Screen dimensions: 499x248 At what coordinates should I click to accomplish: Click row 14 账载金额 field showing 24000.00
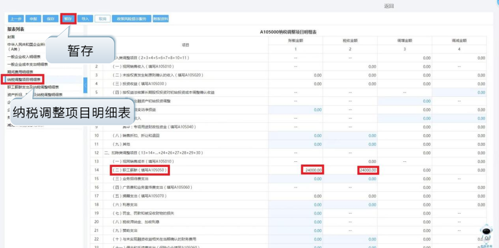(313, 170)
